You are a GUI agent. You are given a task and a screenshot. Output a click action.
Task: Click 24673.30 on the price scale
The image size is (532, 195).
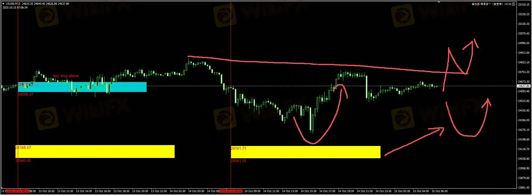pyautogui.click(x=524, y=82)
